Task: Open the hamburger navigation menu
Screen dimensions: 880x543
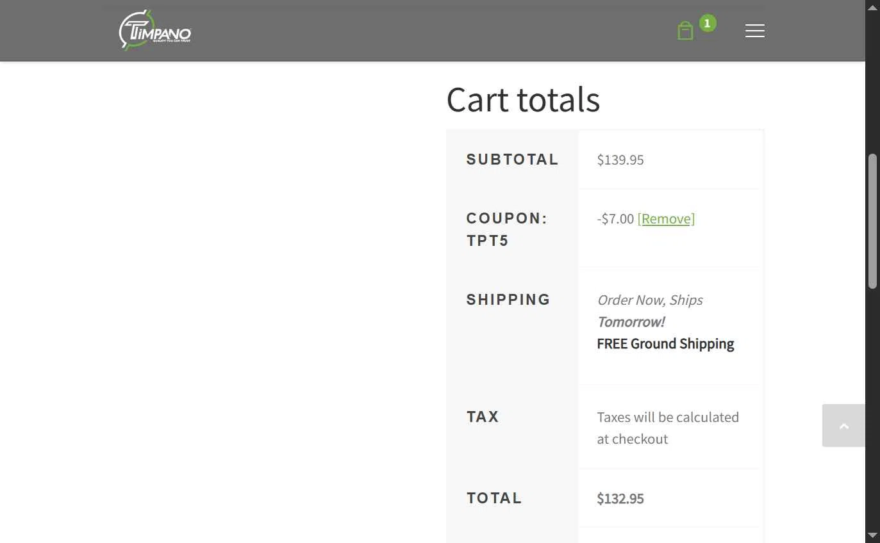Action: (755, 31)
